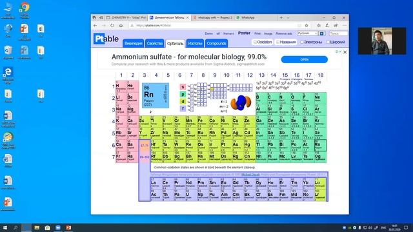Add ptable.com page to favorites (star)
This screenshot has width=413, height=232.
pyautogui.click(x=307, y=26)
